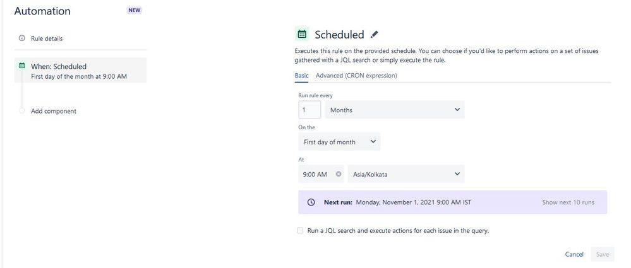The width and height of the screenshot is (631, 268).
Task: Switch to Advanced (CRON expression) tab
Action: (x=356, y=76)
